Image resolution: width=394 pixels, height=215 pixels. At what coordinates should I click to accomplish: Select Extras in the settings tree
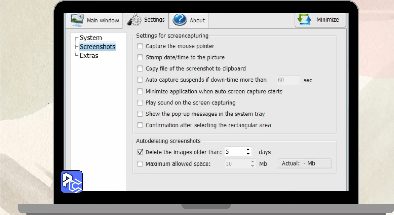89,56
